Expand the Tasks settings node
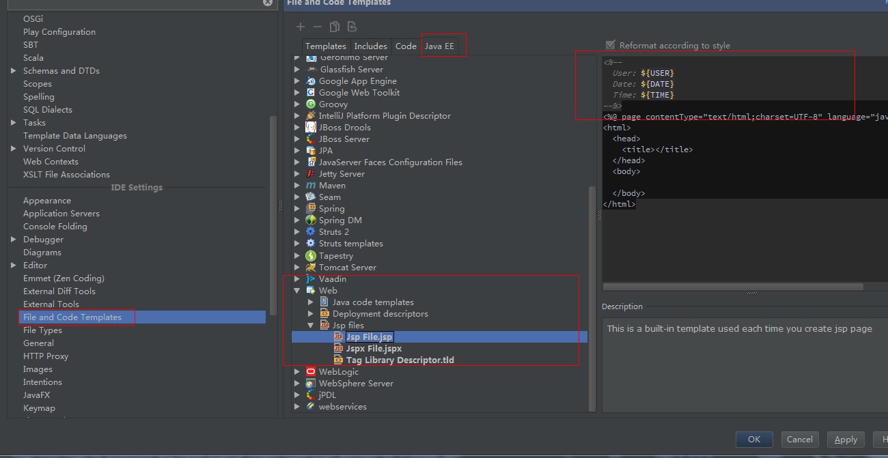888x458 pixels. (x=14, y=122)
